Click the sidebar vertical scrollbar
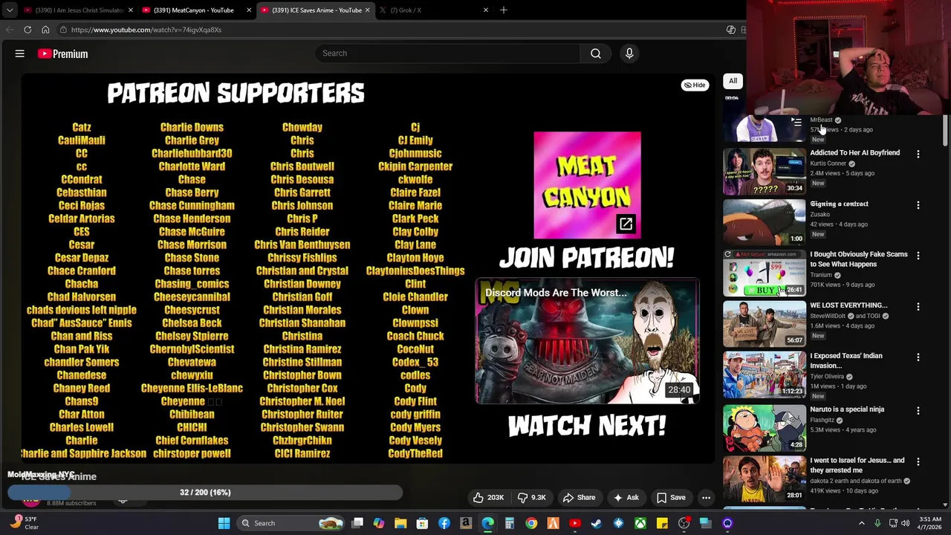The height and width of the screenshot is (535, 951). 945,131
